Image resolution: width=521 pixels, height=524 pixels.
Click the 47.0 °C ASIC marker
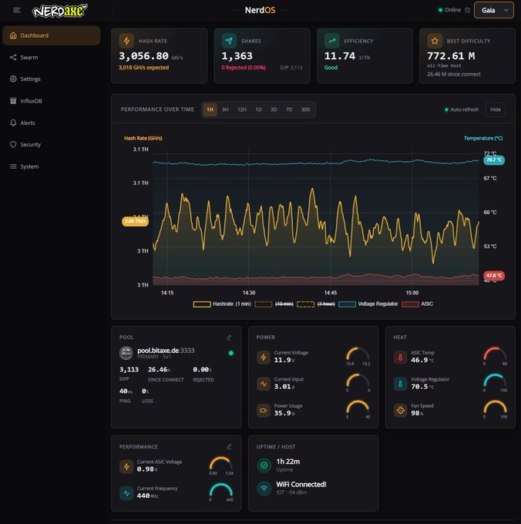[494, 276]
